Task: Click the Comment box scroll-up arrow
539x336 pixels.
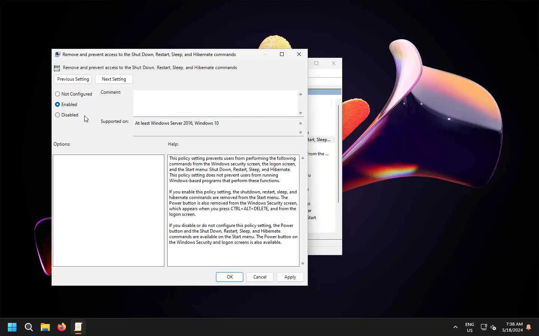Action: pyautogui.click(x=301, y=94)
